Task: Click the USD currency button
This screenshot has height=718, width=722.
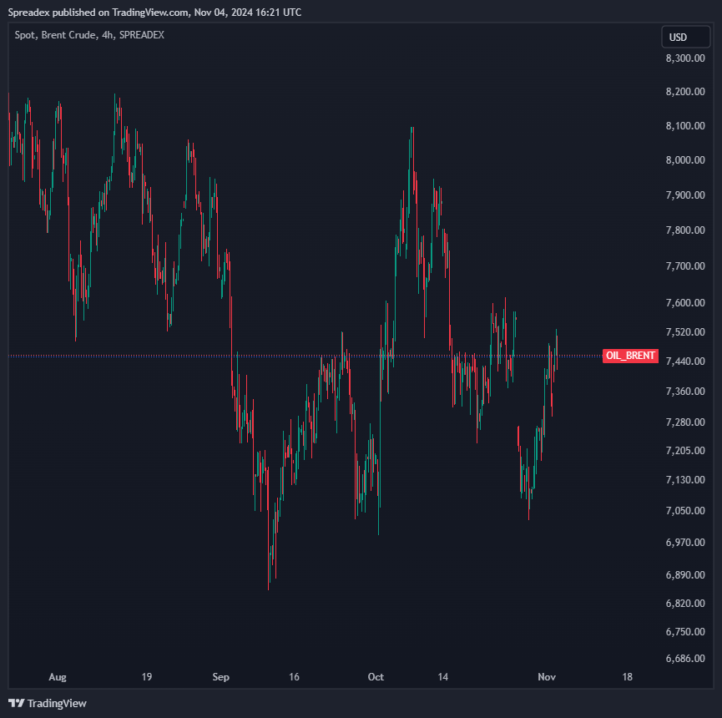Action: click(685, 37)
